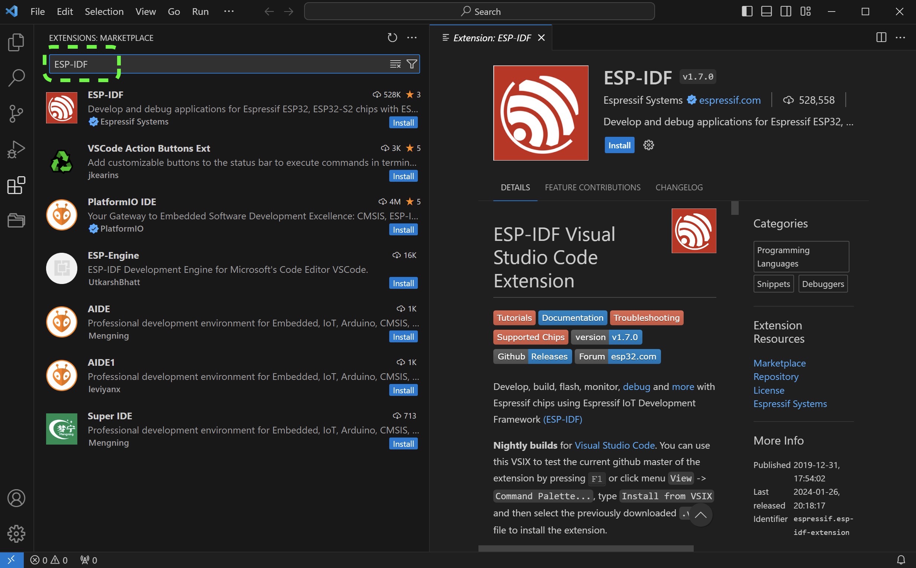916x568 pixels.
Task: Open the Documentation badge
Action: point(572,318)
